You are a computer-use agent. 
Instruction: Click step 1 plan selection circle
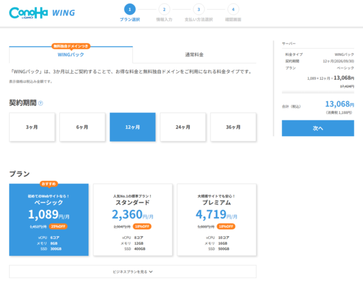129,9
